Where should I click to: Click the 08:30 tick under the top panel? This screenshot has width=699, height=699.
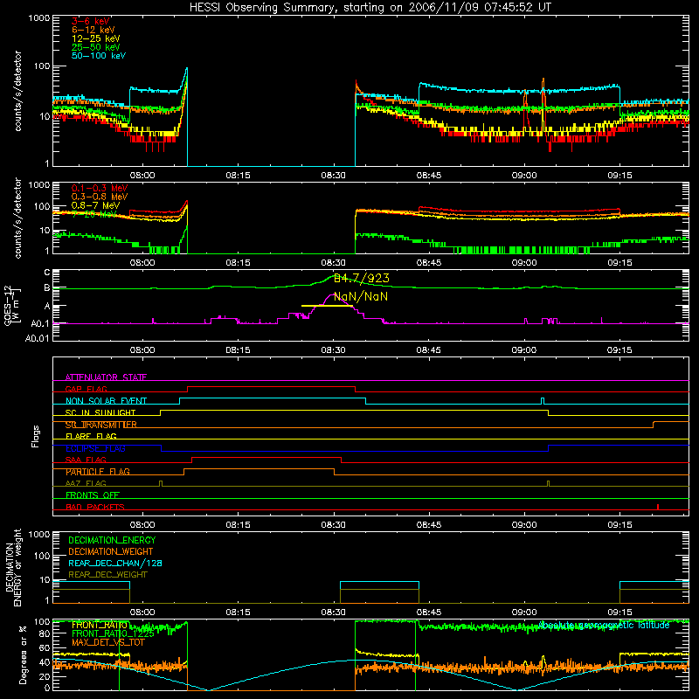coord(333,176)
